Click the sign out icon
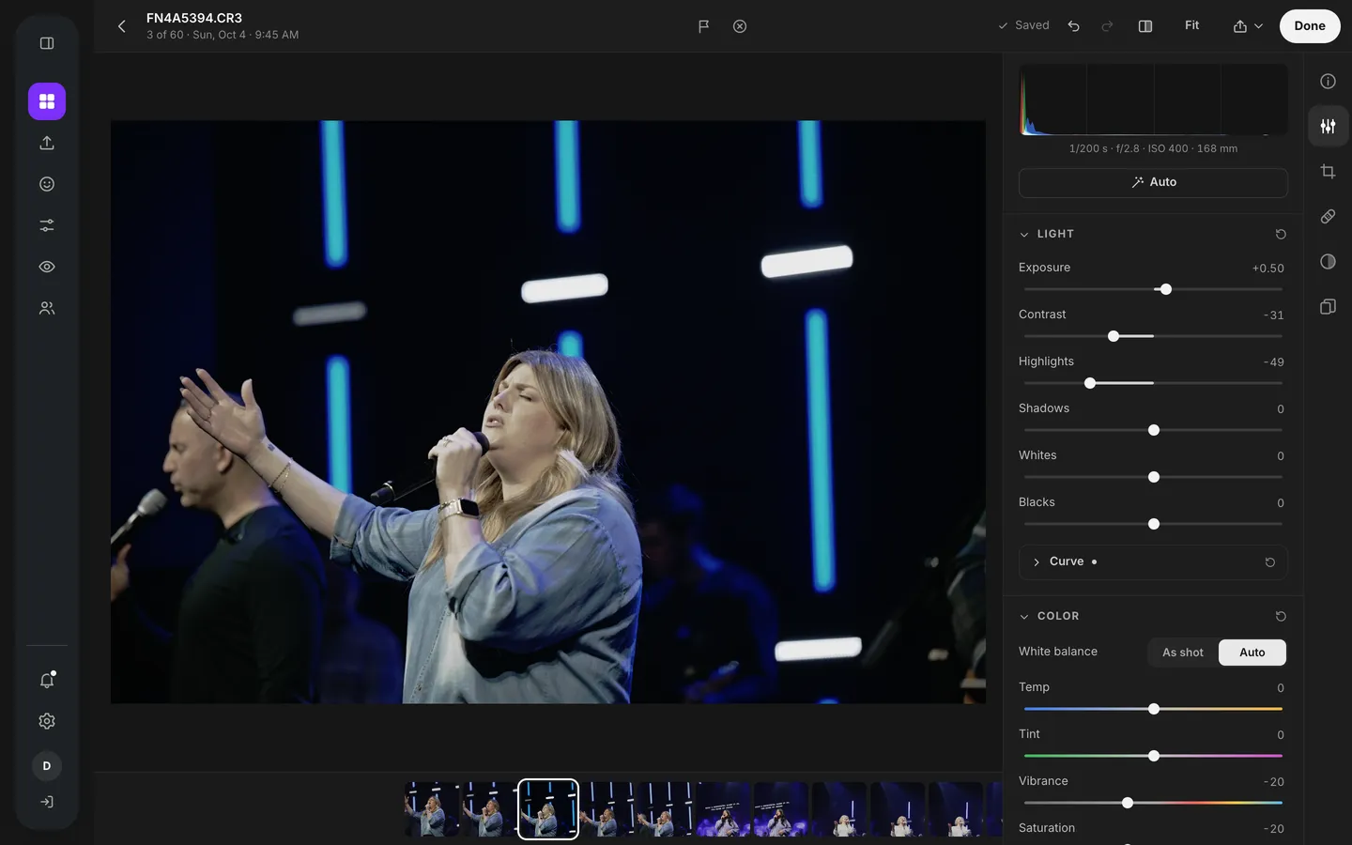Viewport: 1352px width, 845px height. pos(47,802)
